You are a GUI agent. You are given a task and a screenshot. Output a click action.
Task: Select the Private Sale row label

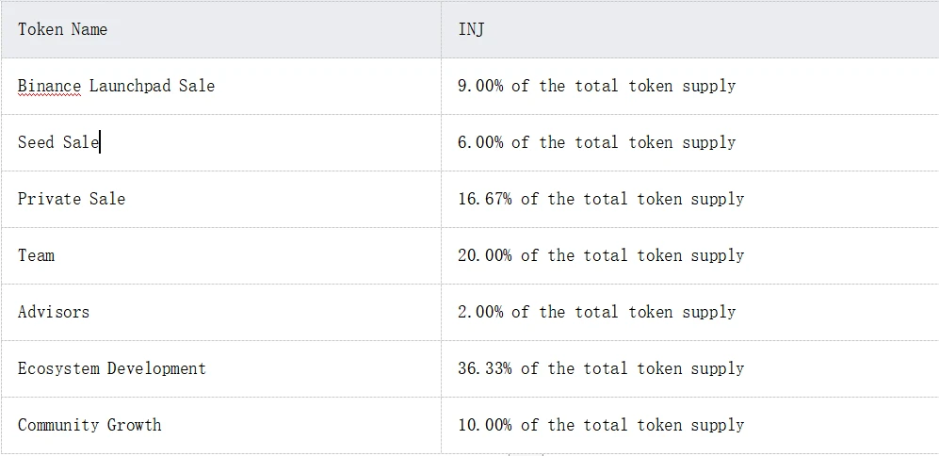click(x=71, y=199)
